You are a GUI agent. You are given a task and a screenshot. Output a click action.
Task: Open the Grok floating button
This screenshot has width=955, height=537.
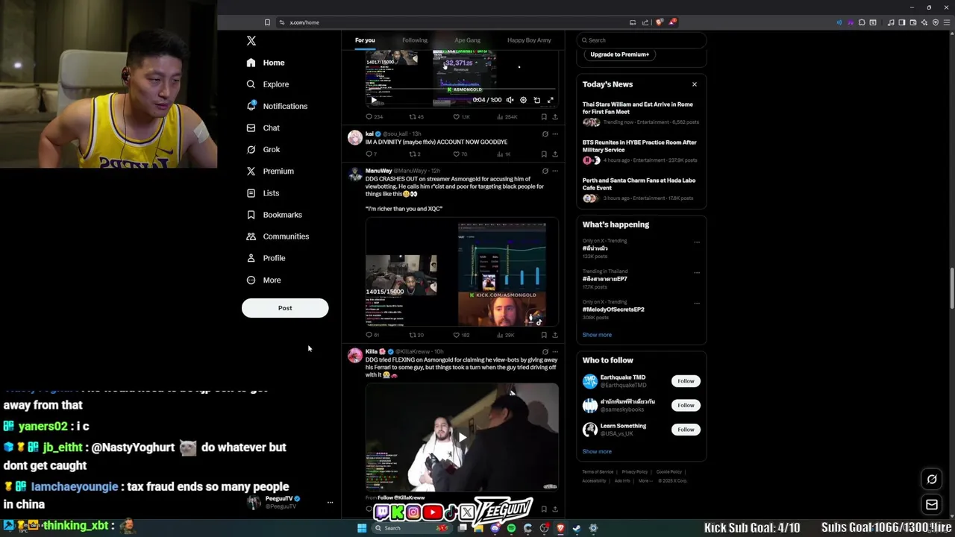point(932,480)
